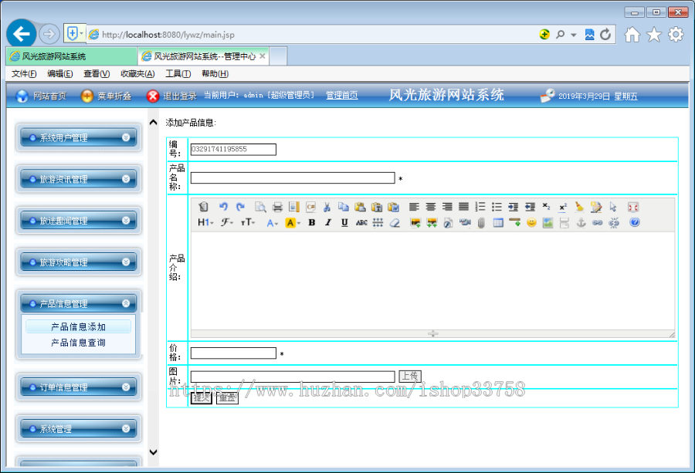
Task: Click the 管理首页 link
Action: click(x=341, y=95)
